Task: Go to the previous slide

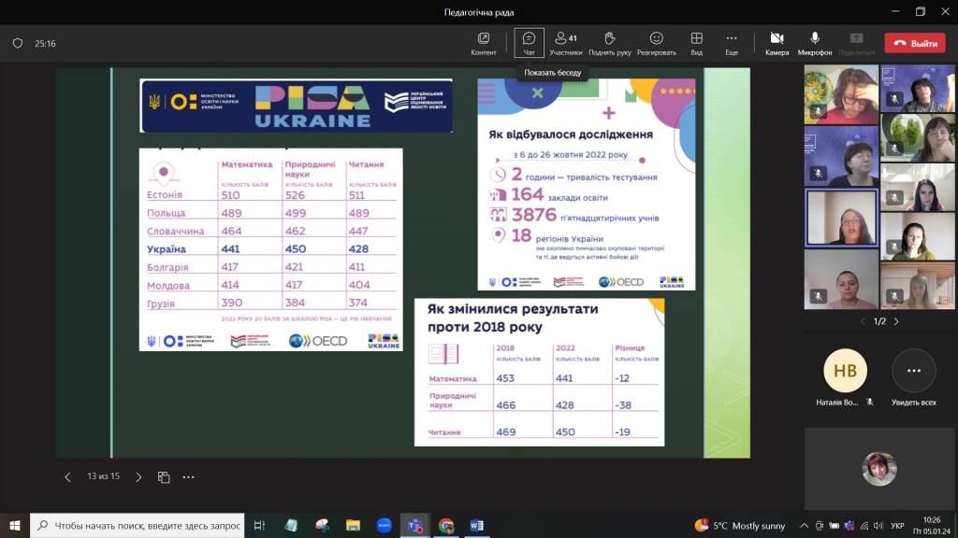Action: pos(67,477)
